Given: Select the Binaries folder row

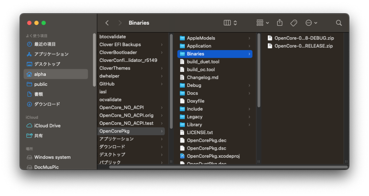Looking at the screenshot, I should 215,54.
